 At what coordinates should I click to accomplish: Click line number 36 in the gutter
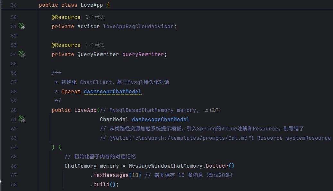tap(14, 5)
